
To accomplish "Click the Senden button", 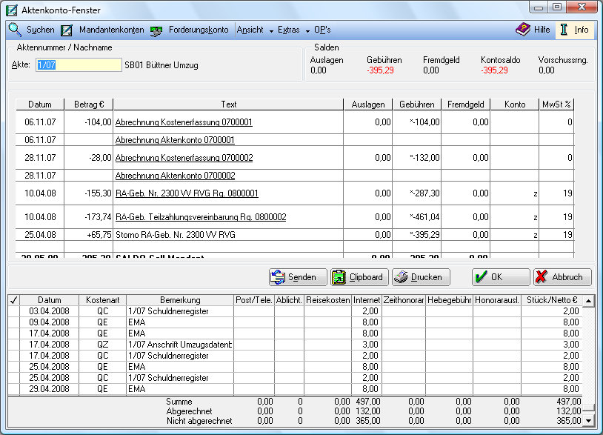I will [298, 277].
